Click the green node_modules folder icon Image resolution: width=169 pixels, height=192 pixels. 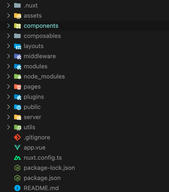click(x=17, y=77)
